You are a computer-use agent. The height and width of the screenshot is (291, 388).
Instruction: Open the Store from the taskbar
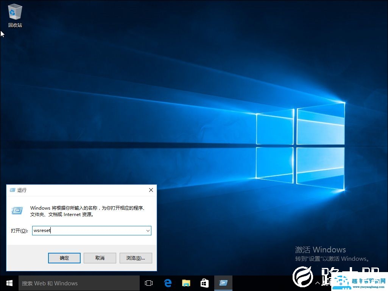tap(204, 283)
